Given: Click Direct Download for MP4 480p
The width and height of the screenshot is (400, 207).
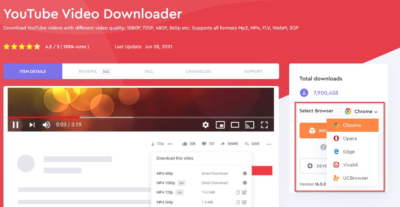Looking at the screenshot, I should [x=214, y=173].
